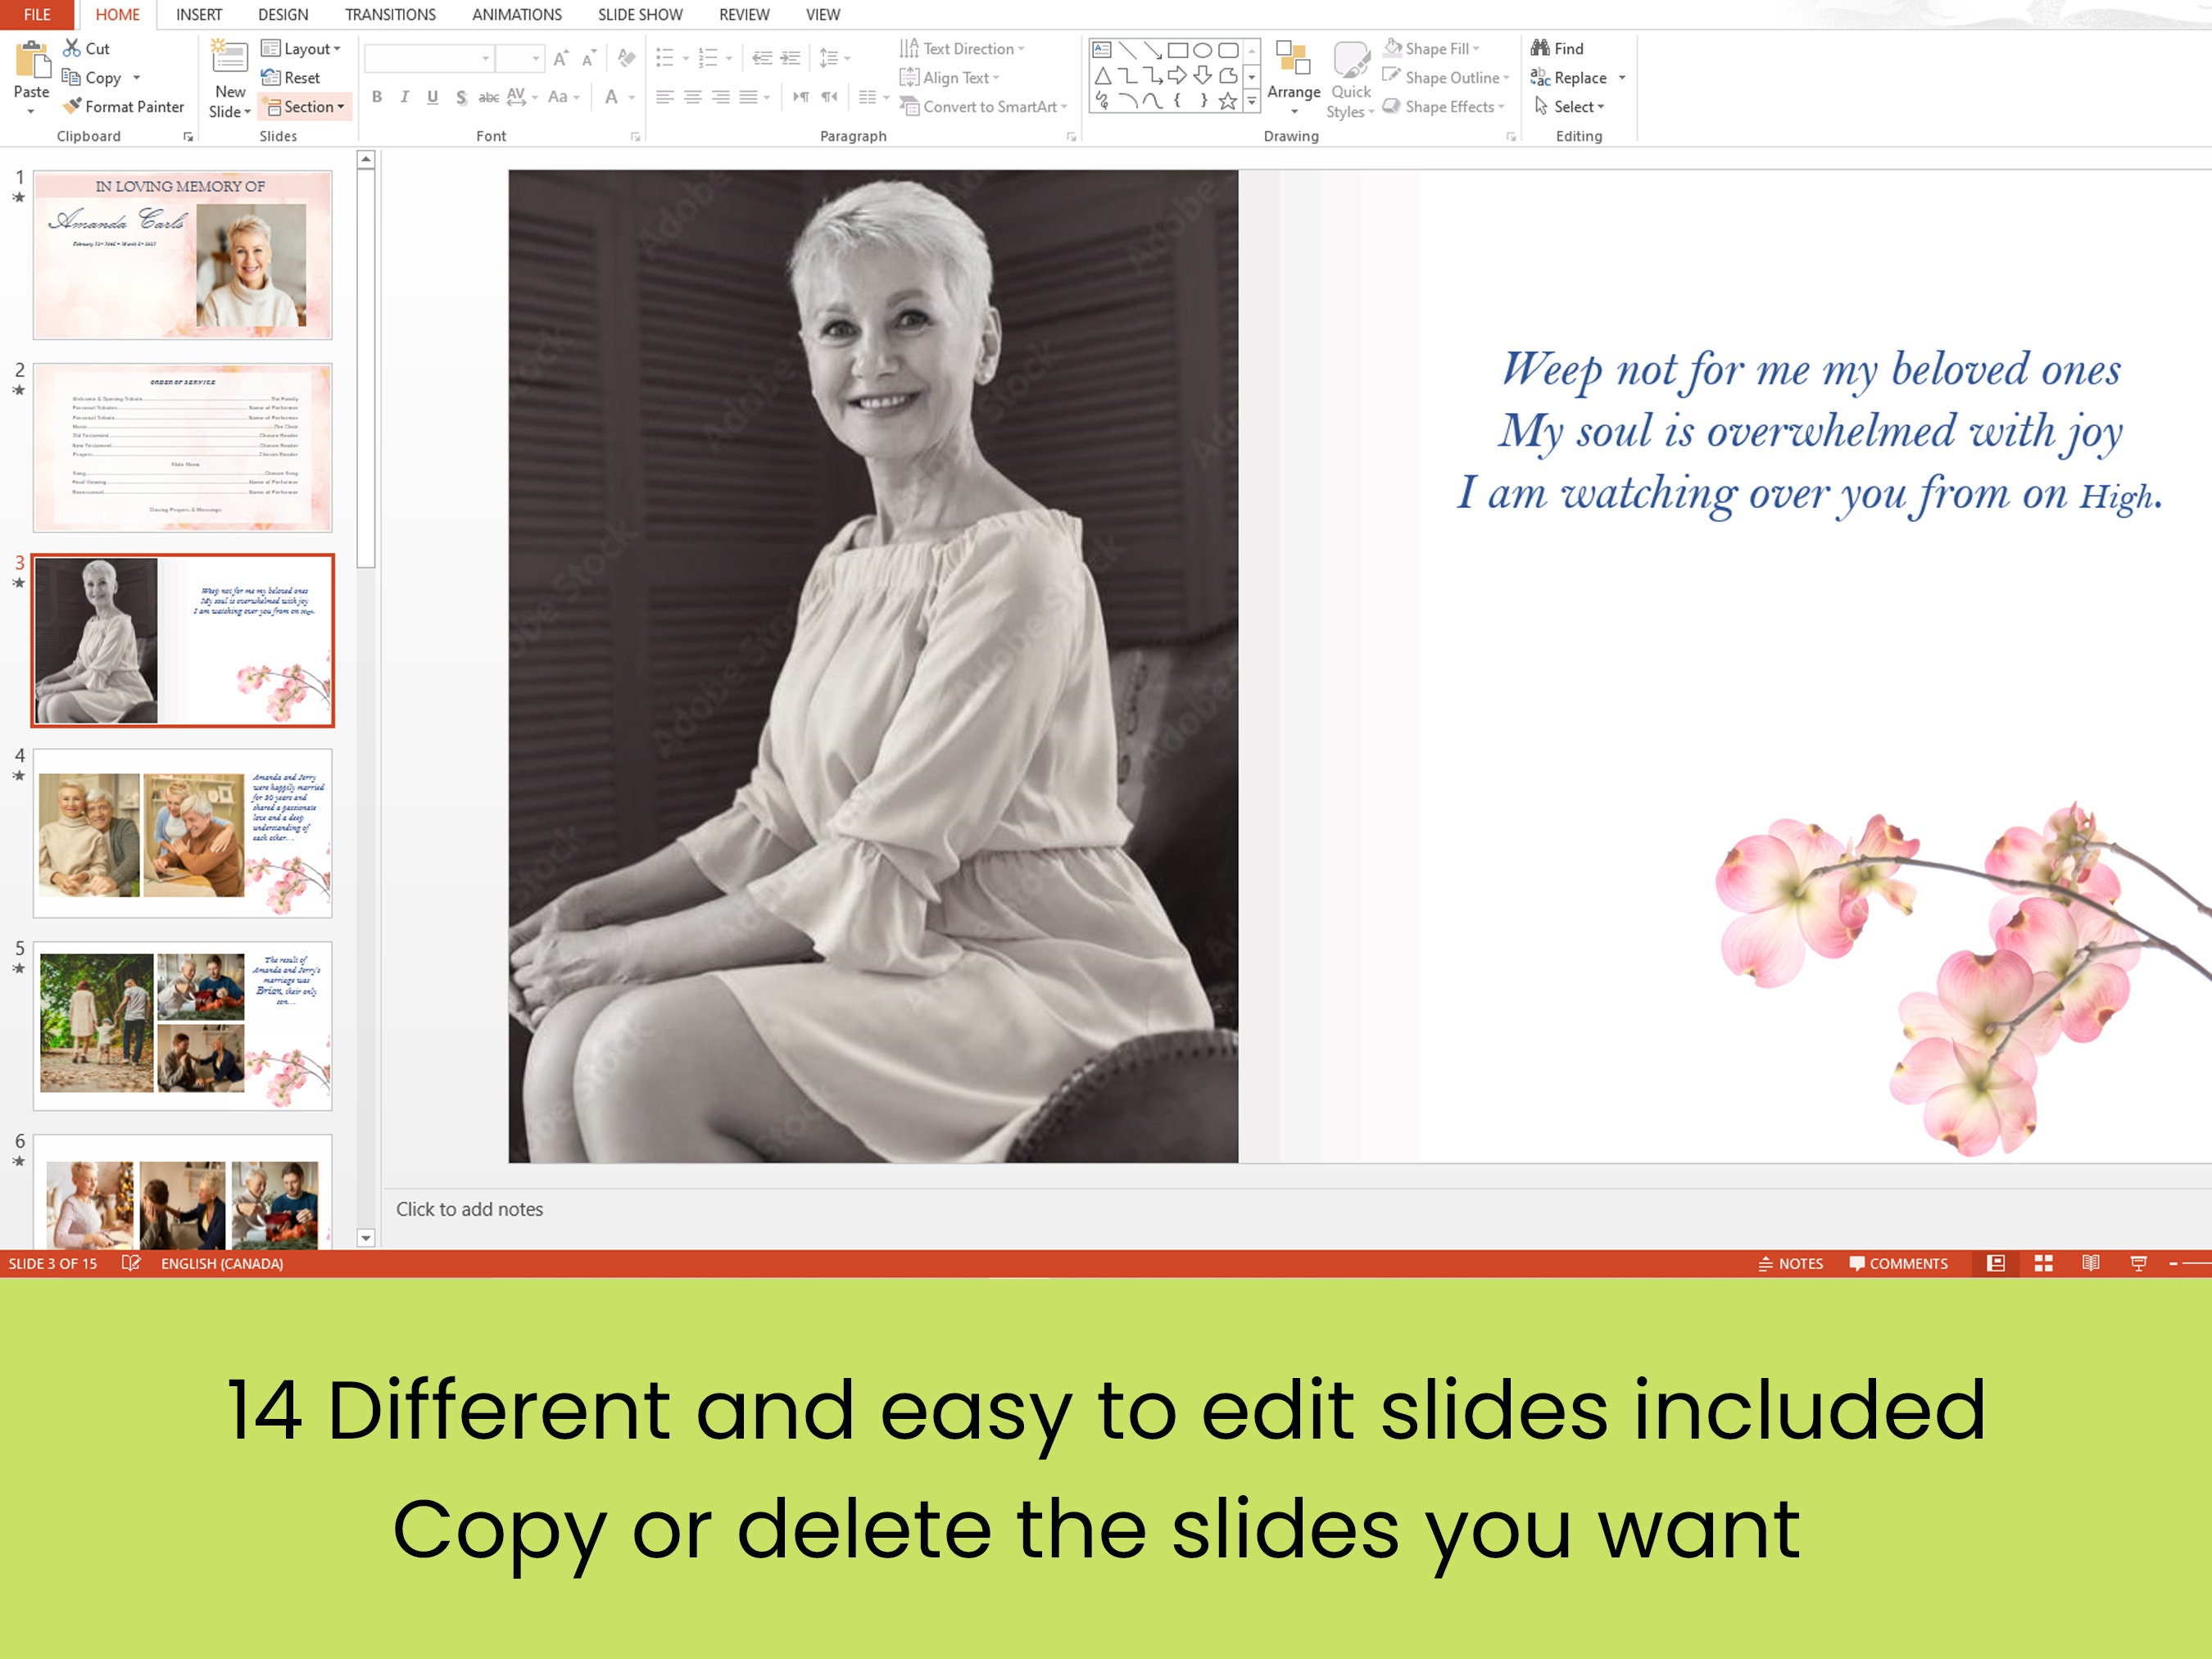2212x1659 pixels.
Task: Select the Format Painter tool
Action: point(122,107)
